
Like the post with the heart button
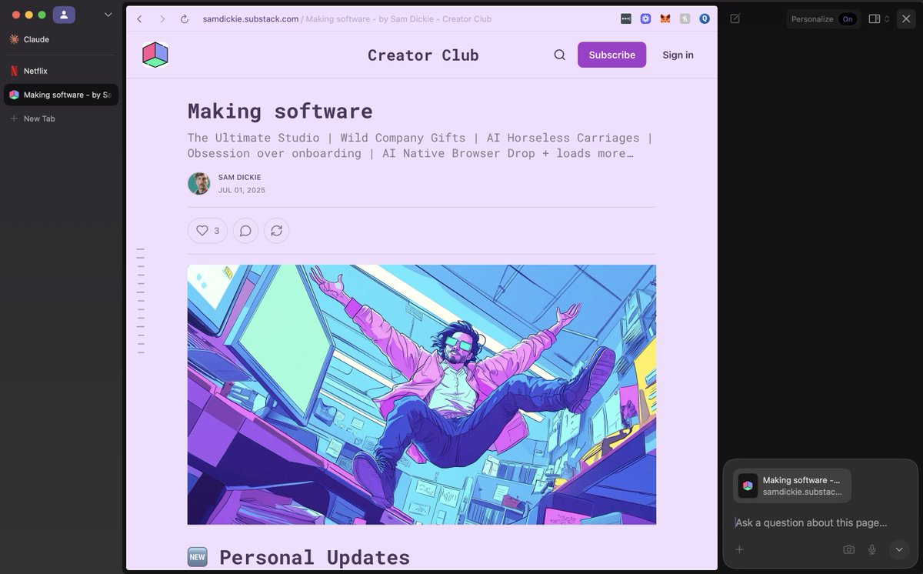pos(208,230)
